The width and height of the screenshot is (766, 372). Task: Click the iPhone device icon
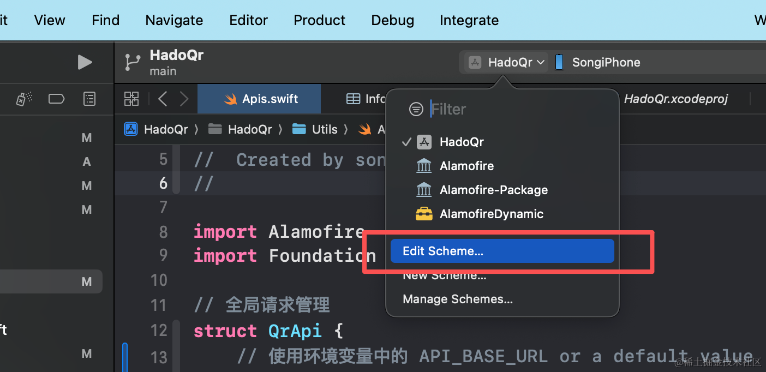click(x=559, y=62)
